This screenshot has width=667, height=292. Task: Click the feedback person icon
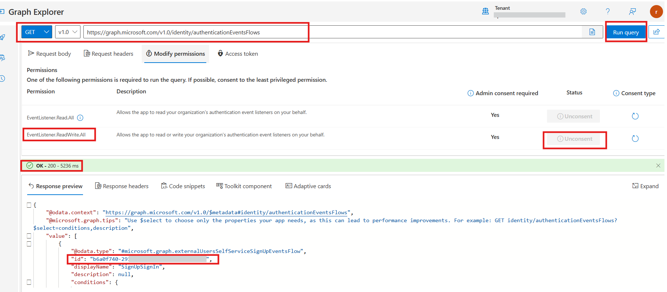click(x=633, y=12)
